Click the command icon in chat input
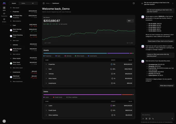176x124 pixels. coord(146,119)
